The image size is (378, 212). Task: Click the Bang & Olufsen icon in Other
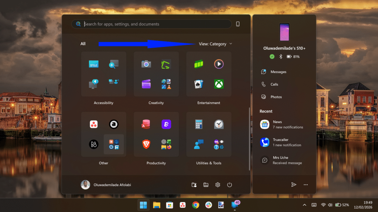(x=93, y=144)
